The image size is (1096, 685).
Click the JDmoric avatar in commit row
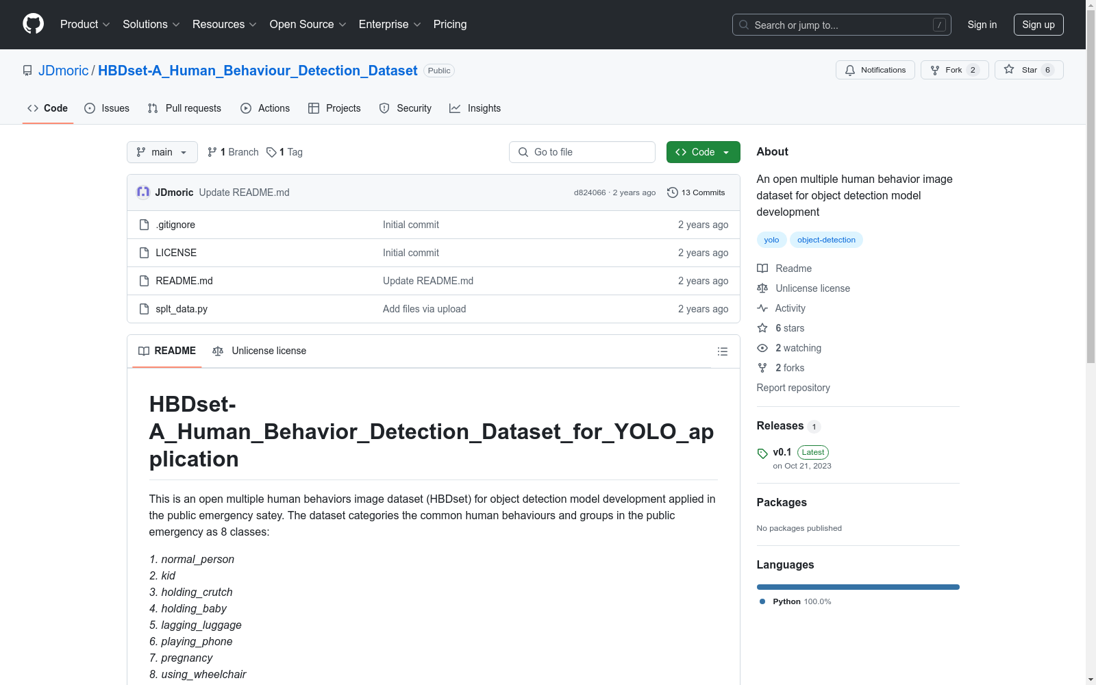click(143, 192)
